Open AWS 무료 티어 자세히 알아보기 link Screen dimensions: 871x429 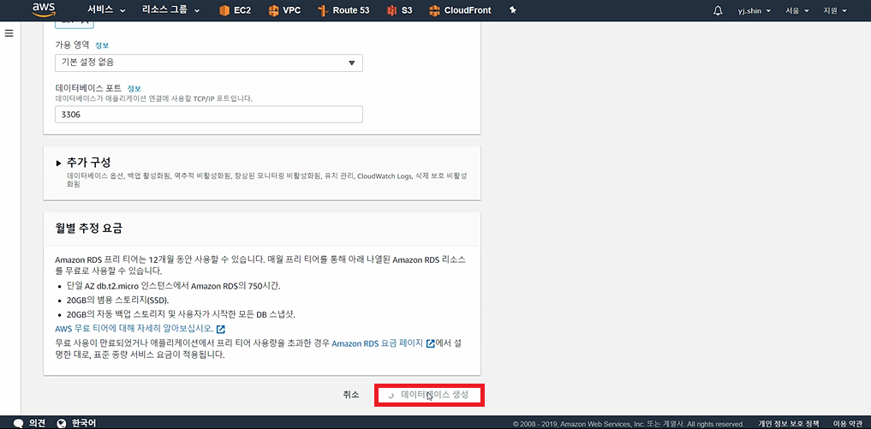[140, 329]
